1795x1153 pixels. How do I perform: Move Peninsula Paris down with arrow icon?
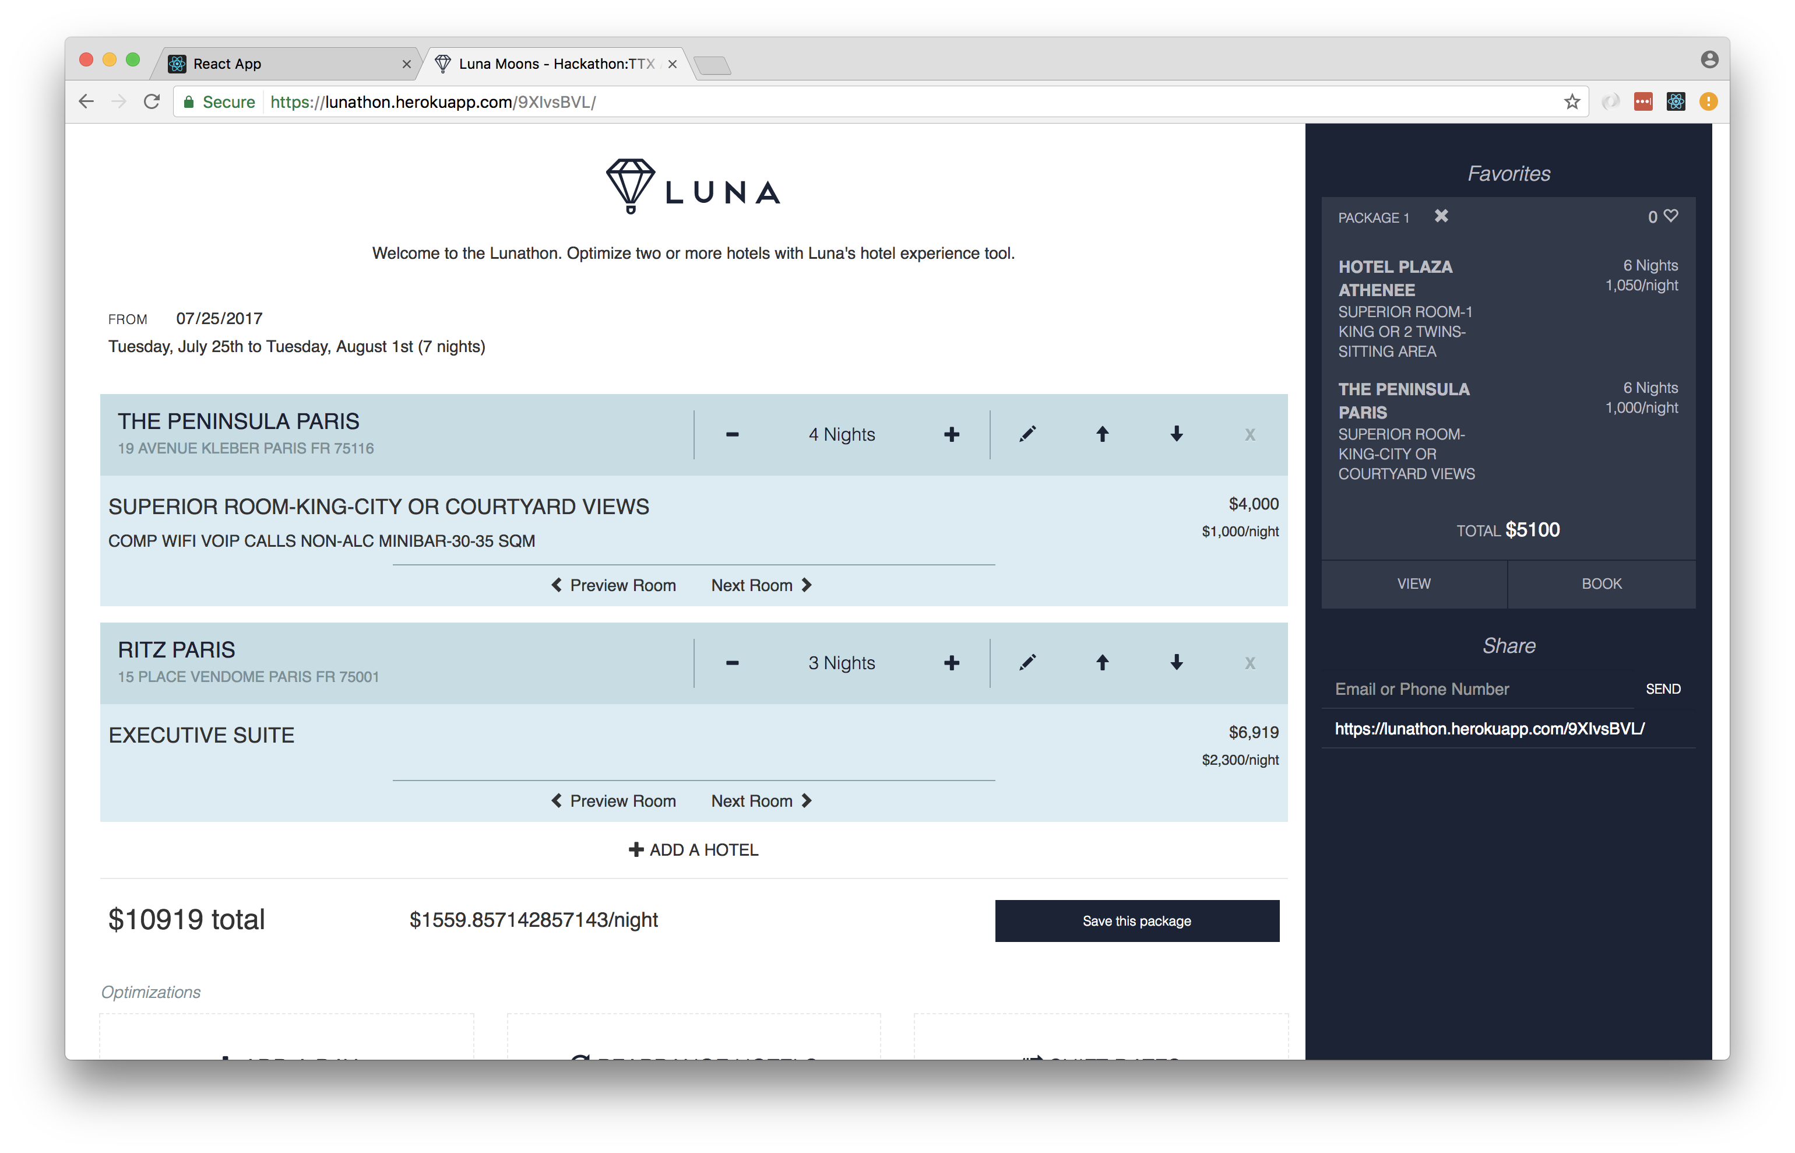1176,434
